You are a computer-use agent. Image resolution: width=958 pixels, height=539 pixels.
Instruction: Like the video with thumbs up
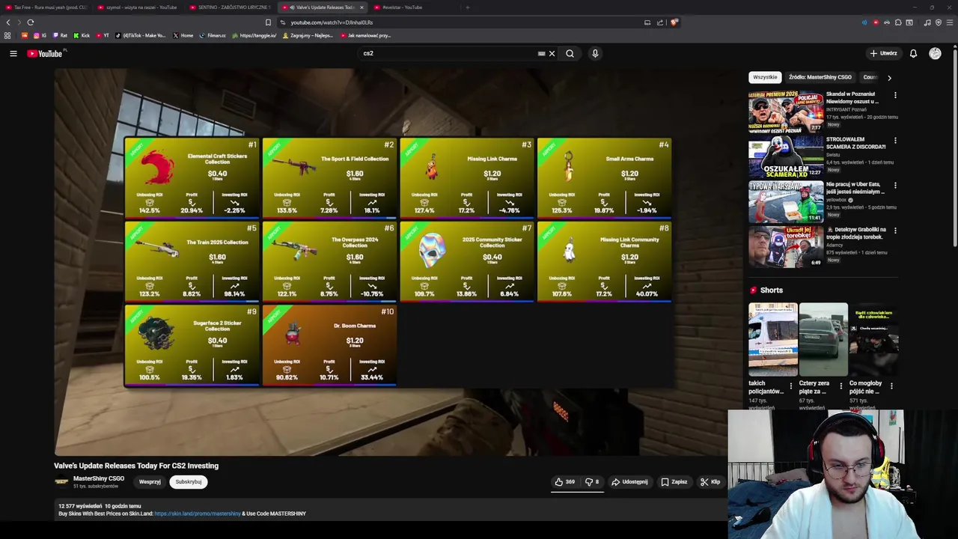coord(564,482)
